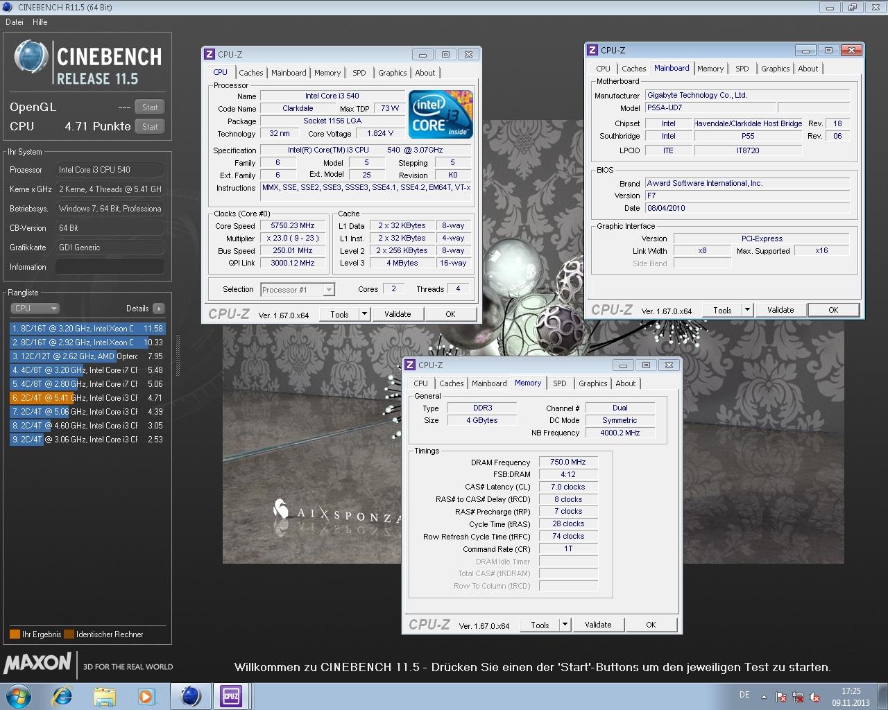Click the CPU-Z title icon in Mainboard window
This screenshot has width=888, height=710.
click(x=592, y=50)
